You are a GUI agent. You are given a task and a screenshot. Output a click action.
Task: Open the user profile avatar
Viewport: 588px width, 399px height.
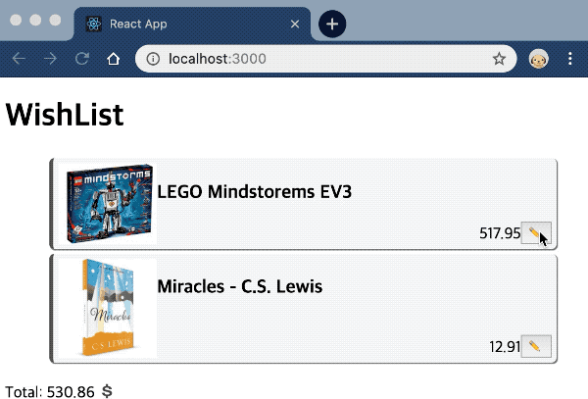pyautogui.click(x=538, y=59)
